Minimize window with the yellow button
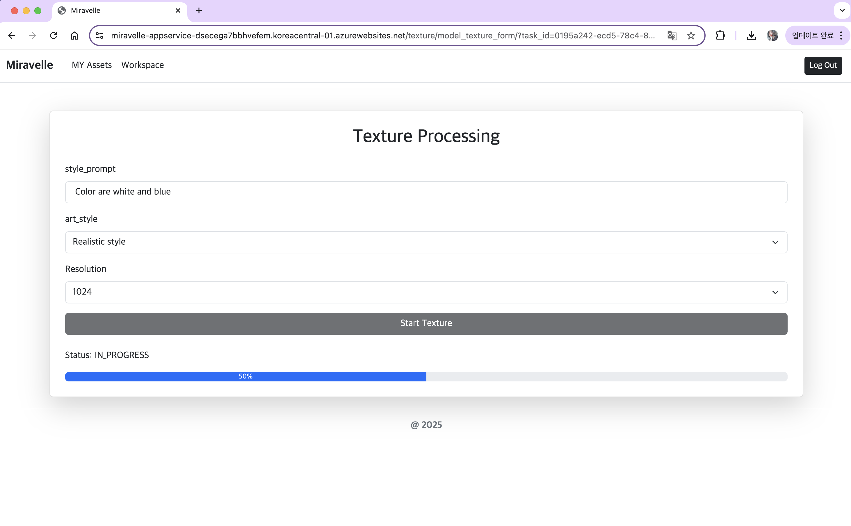851x526 pixels. [x=26, y=11]
